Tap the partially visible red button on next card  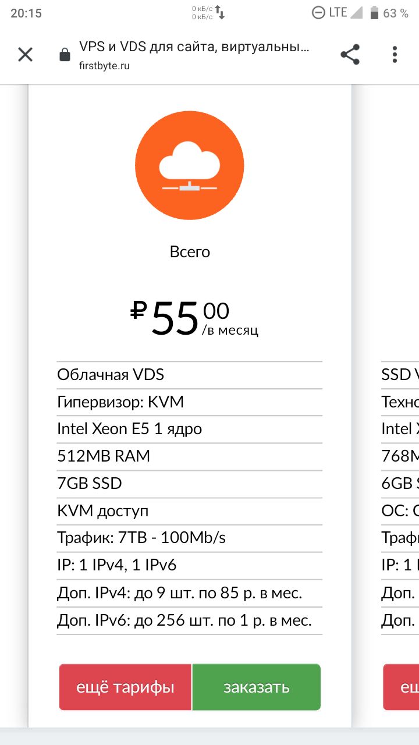coord(401,687)
